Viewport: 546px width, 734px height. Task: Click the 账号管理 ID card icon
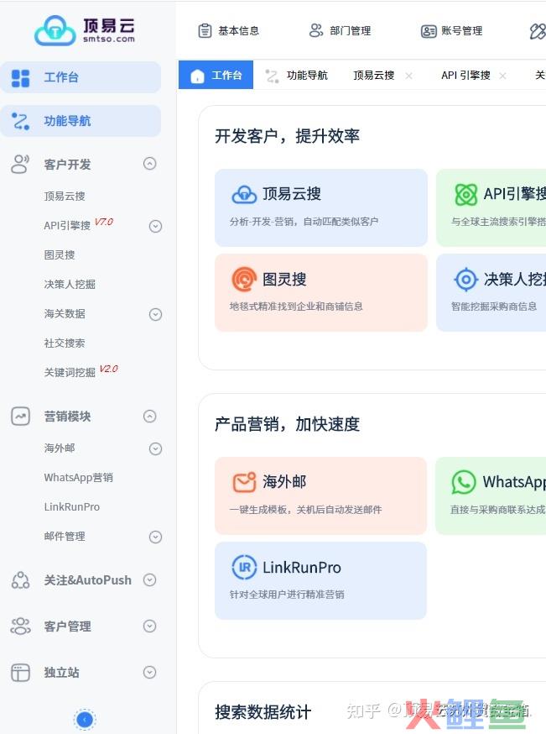click(x=429, y=31)
